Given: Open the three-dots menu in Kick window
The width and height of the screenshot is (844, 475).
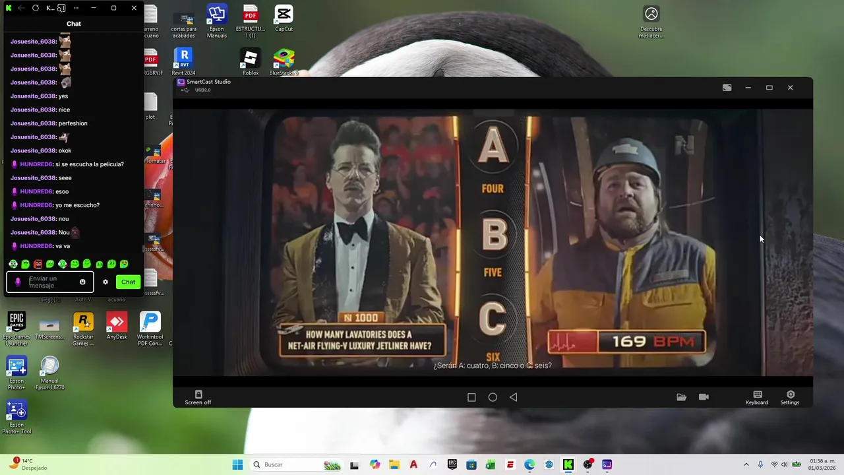Looking at the screenshot, I should click(x=76, y=8).
